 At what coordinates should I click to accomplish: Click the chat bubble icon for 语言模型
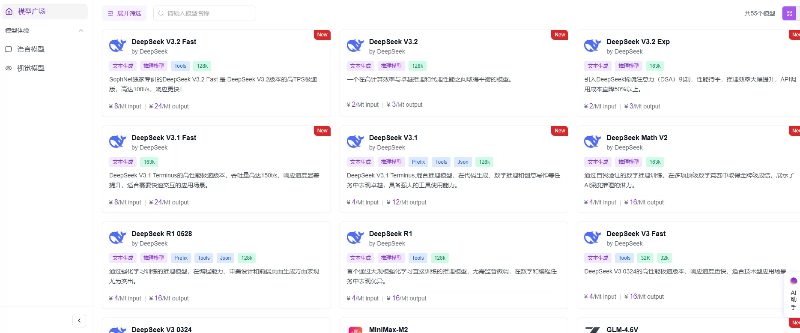pos(9,49)
